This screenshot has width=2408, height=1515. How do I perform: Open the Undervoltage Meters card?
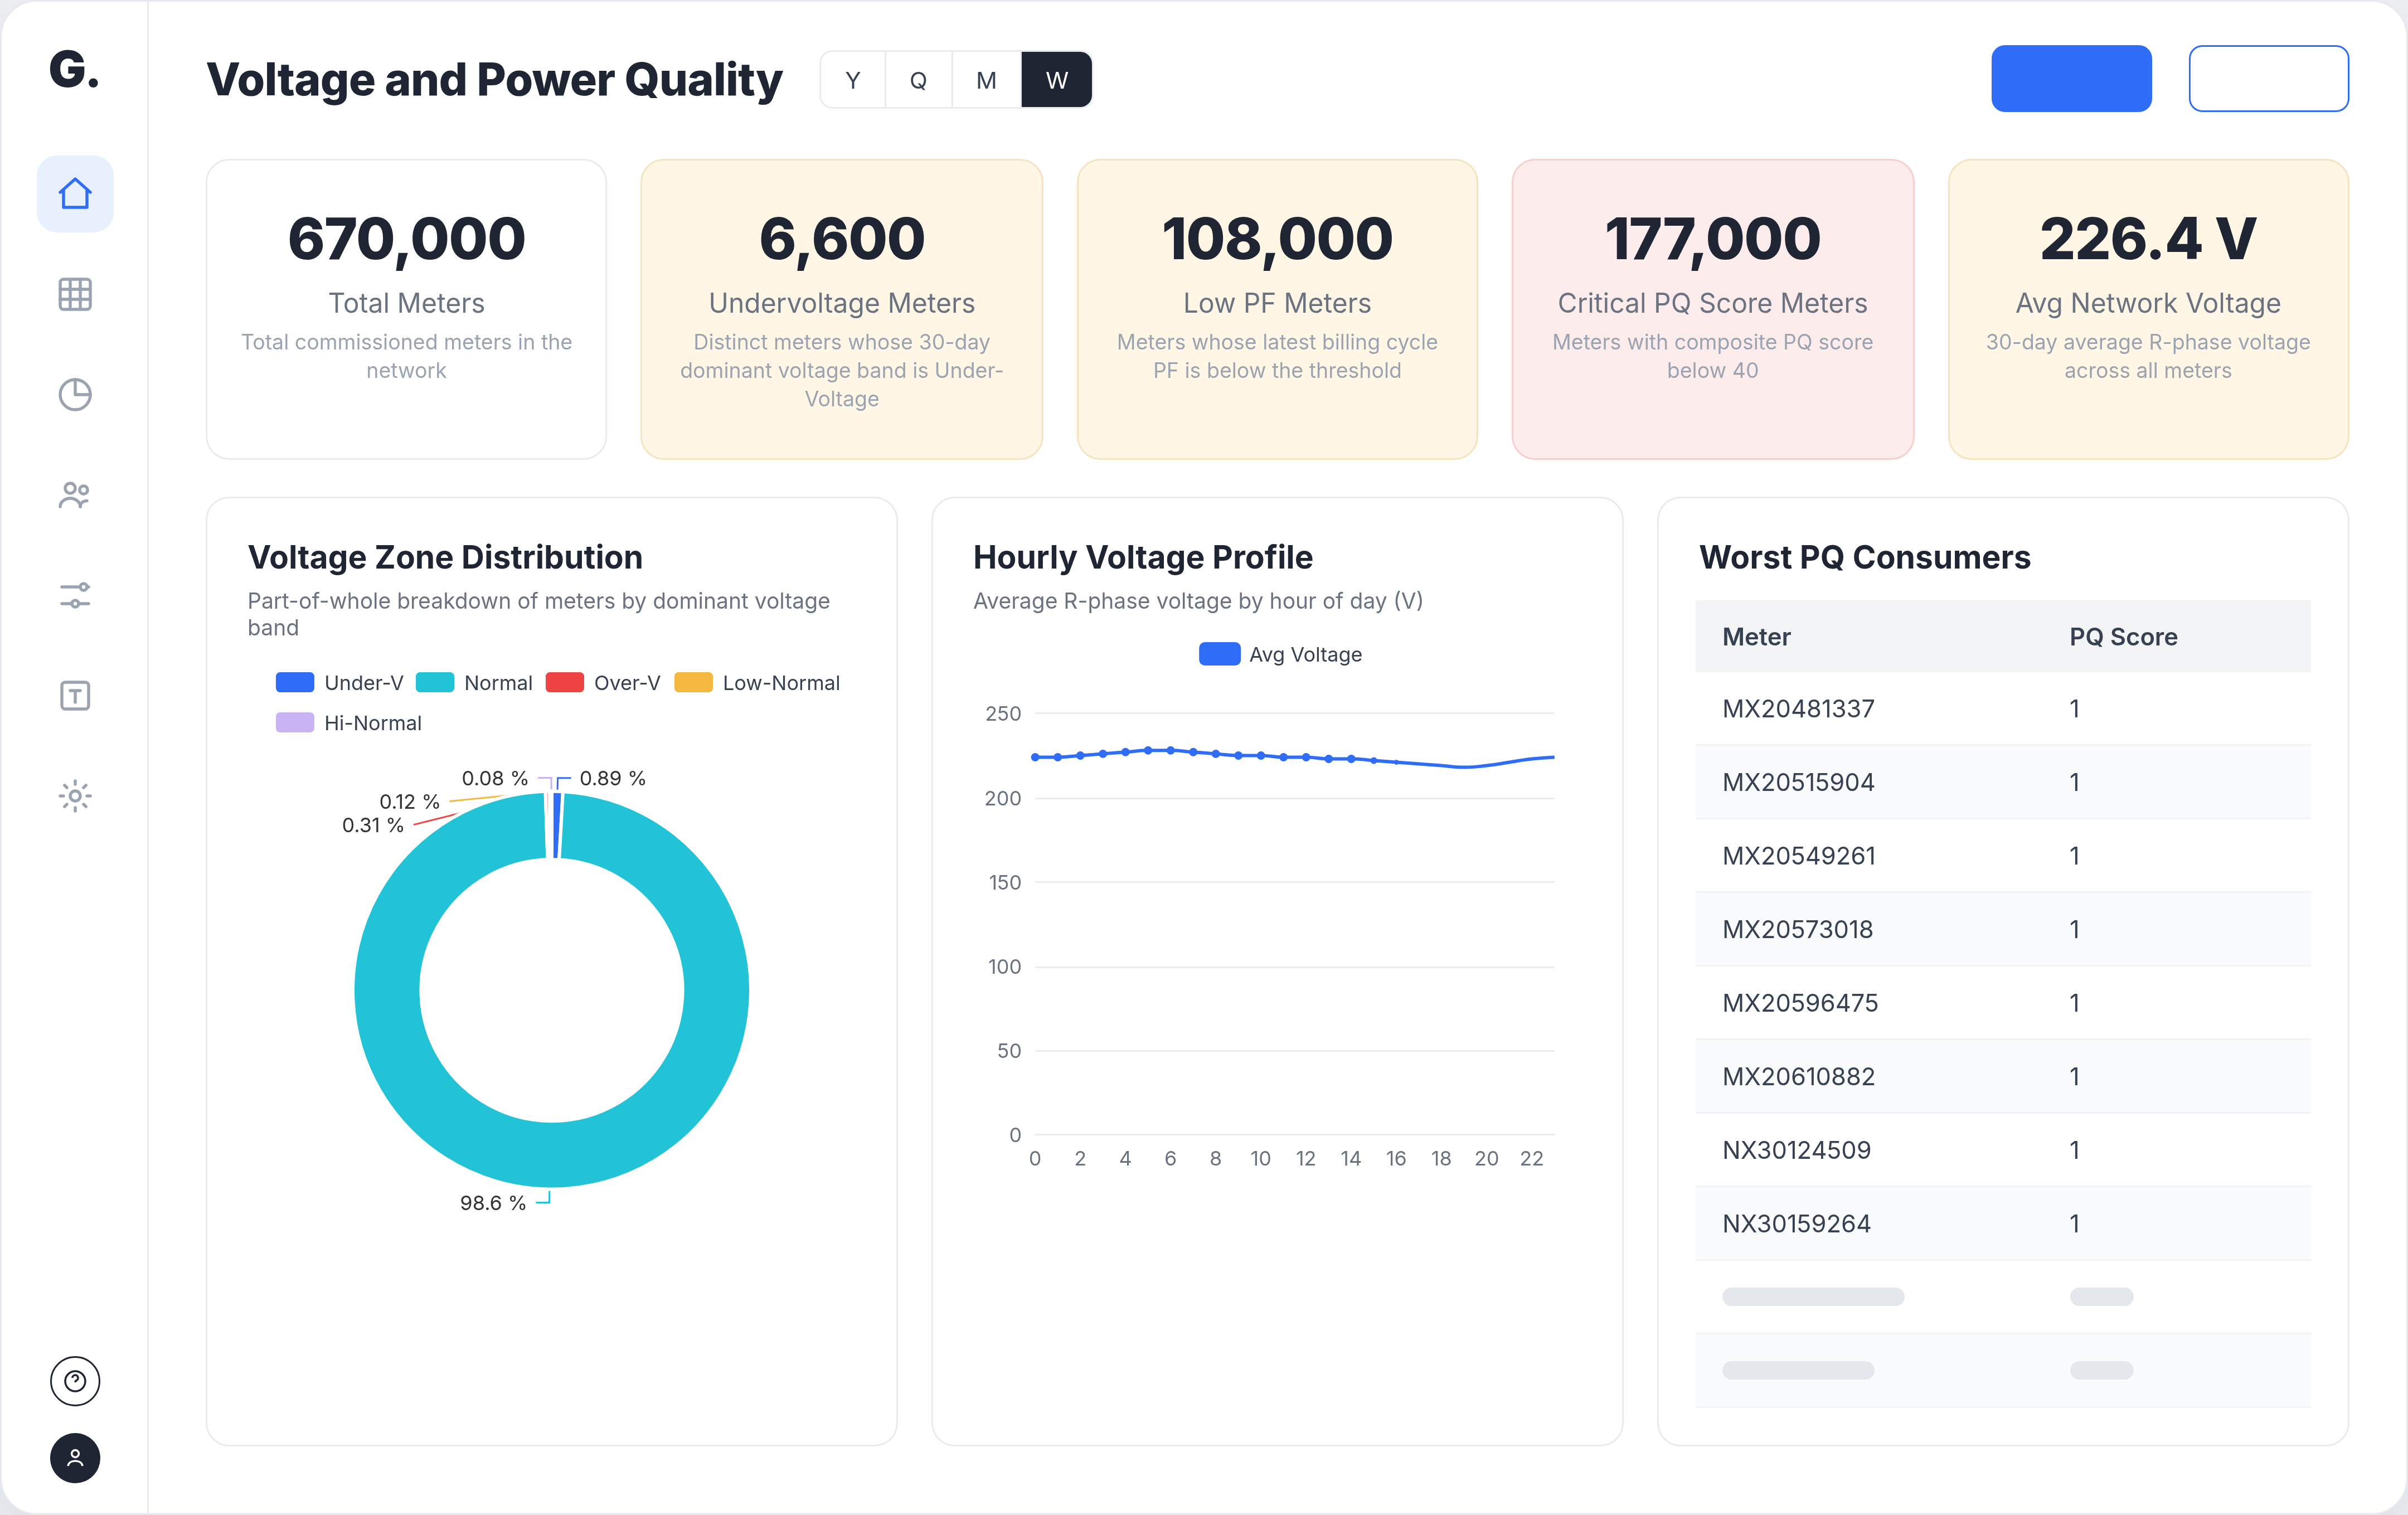(842, 309)
